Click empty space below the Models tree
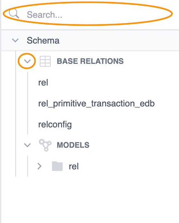179x223 pixels. 90,199
